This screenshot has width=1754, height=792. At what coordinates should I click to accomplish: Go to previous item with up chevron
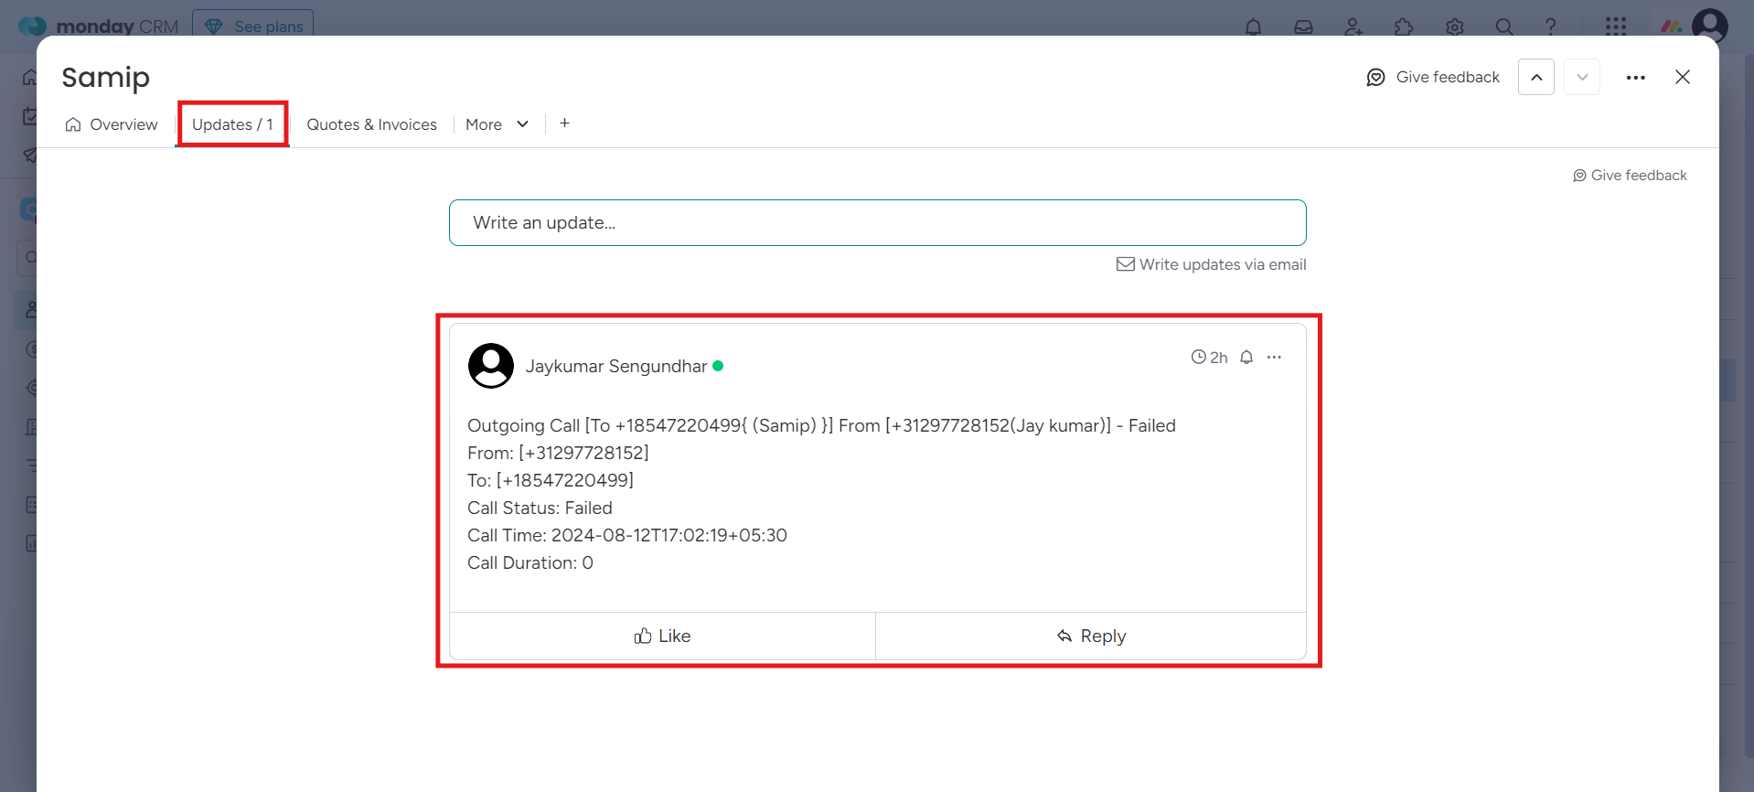[x=1536, y=77]
